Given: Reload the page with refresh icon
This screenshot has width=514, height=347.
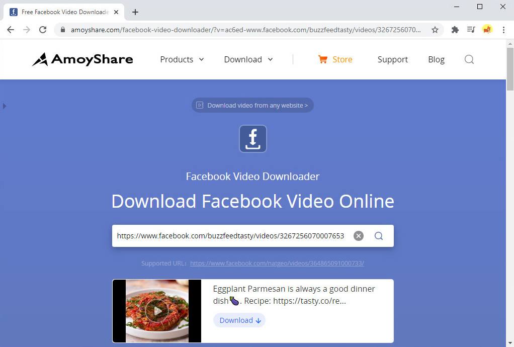Looking at the screenshot, I should point(43,30).
